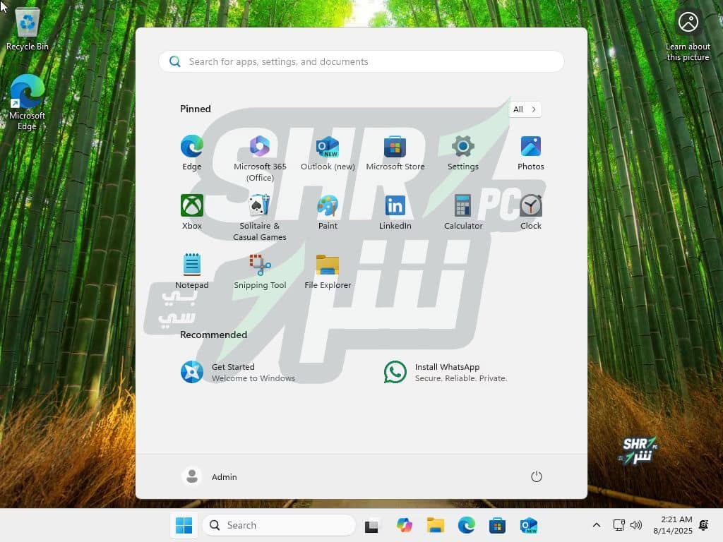
Task: Open the LinkedIn pinned app
Action: [395, 212]
